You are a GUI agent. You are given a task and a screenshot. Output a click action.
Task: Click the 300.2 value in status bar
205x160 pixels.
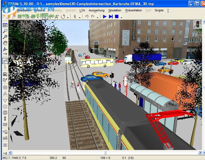[53, 158]
